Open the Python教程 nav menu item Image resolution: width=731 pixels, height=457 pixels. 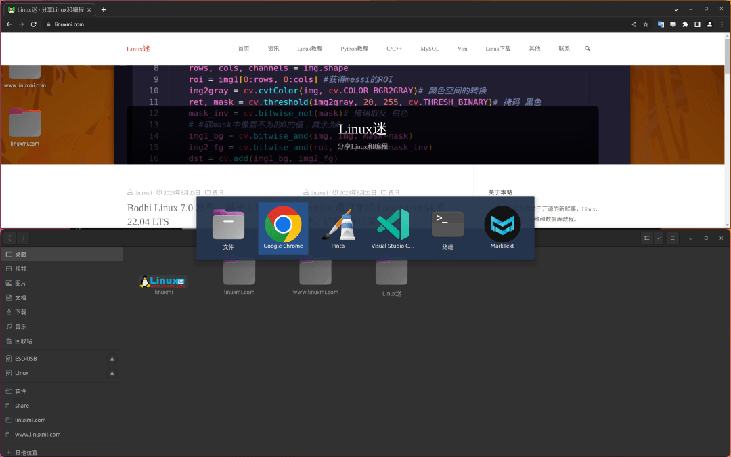point(354,49)
